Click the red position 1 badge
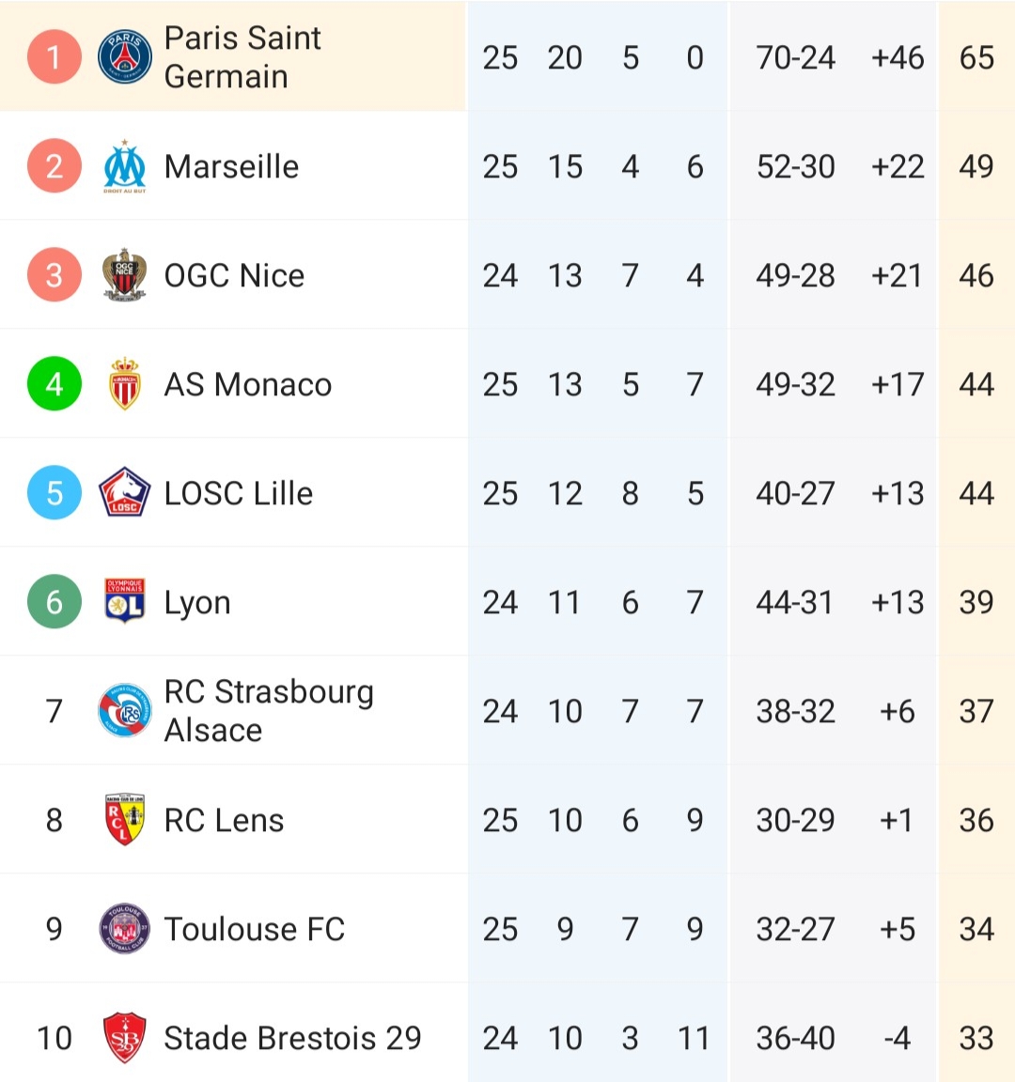Viewport: 1015px width, 1082px height. [x=55, y=57]
